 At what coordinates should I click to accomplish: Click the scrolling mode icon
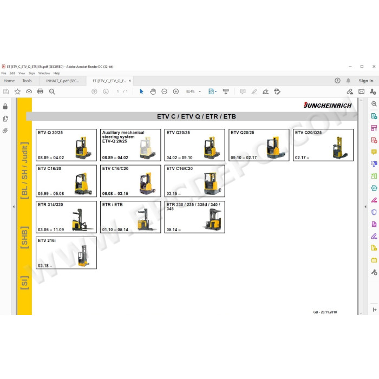pyautogui.click(x=226, y=92)
